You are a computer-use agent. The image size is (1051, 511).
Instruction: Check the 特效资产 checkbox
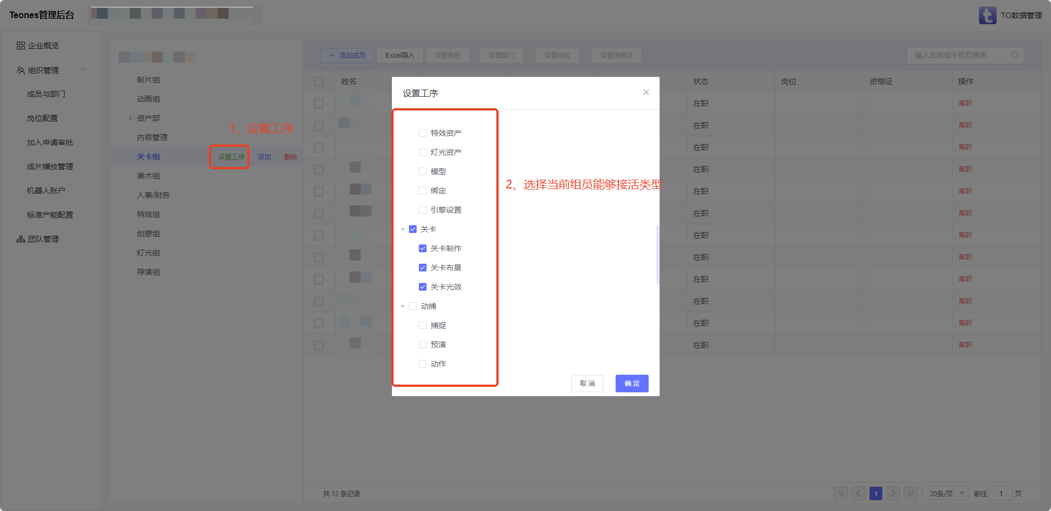pyautogui.click(x=423, y=133)
